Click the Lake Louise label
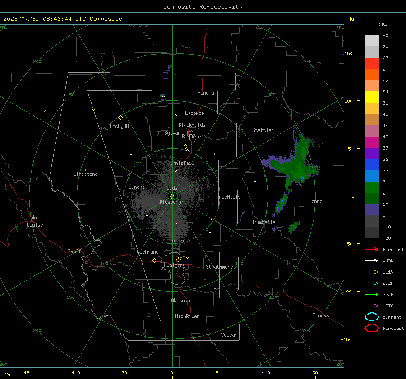 (x=35, y=221)
